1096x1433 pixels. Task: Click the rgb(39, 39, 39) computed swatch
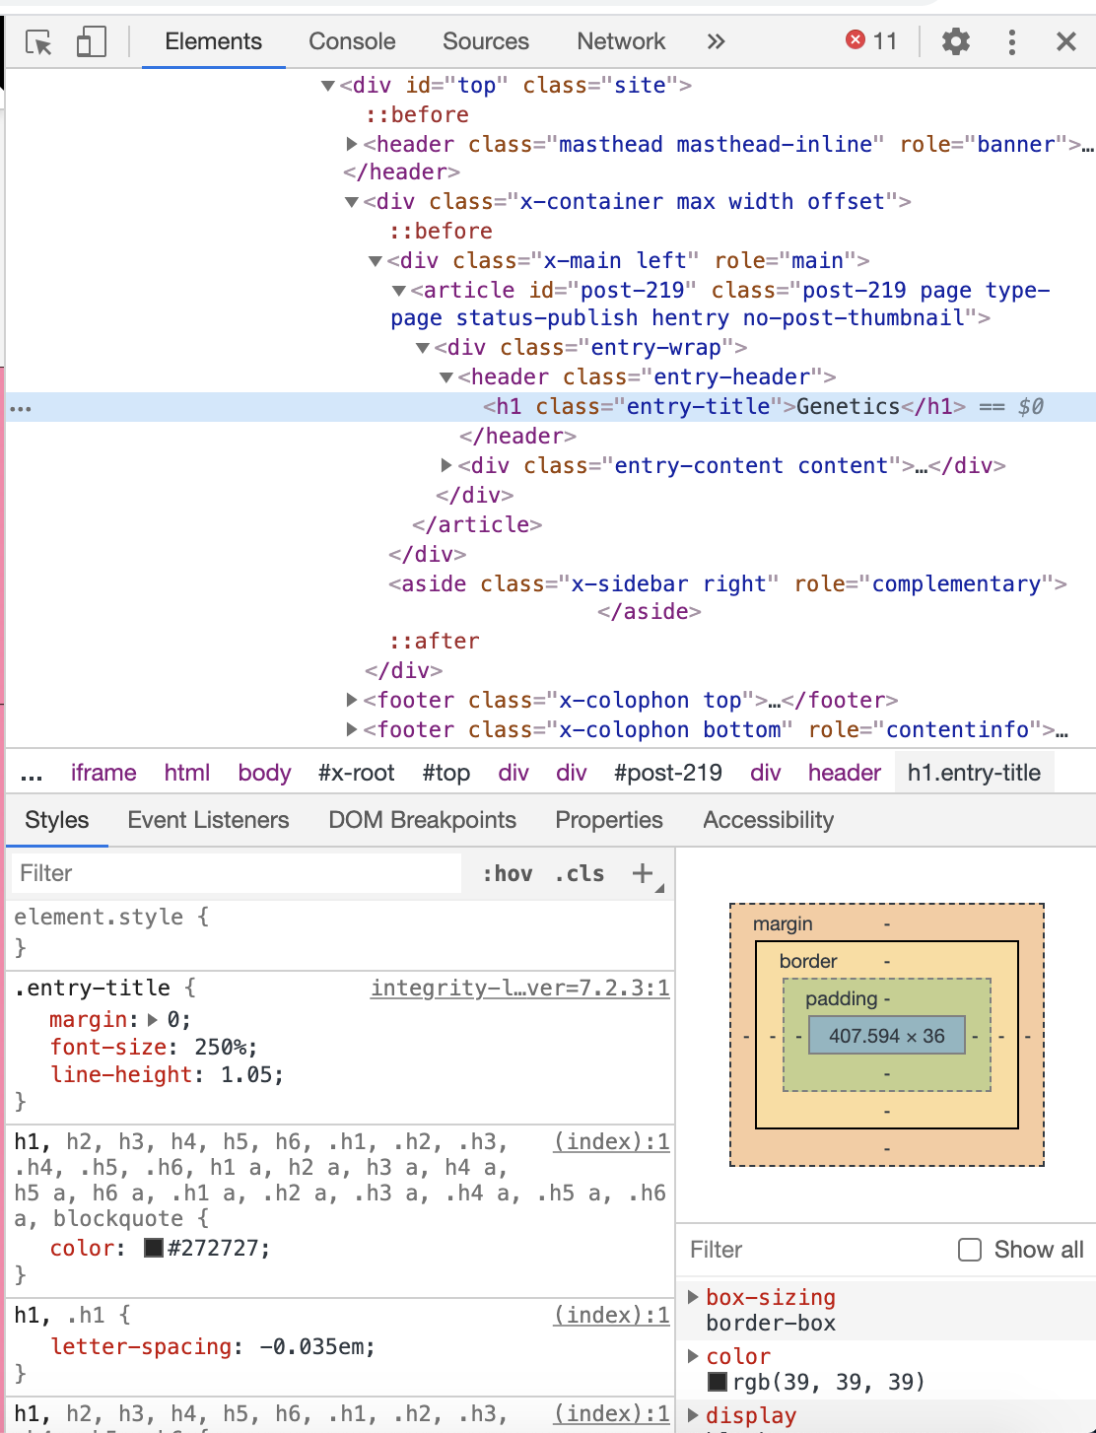(x=718, y=1382)
